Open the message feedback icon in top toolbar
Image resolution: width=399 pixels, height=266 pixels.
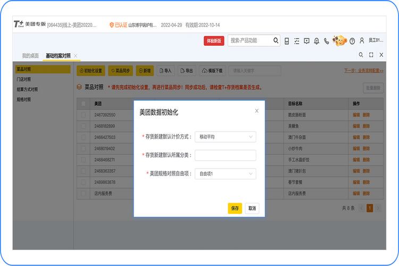coord(306,41)
